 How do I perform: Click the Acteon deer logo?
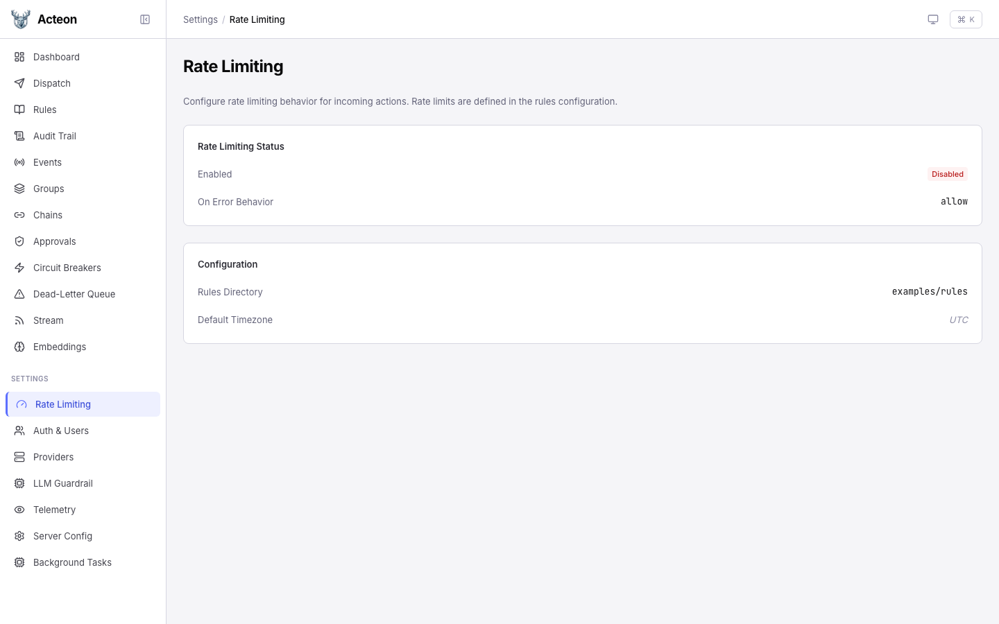point(20,19)
